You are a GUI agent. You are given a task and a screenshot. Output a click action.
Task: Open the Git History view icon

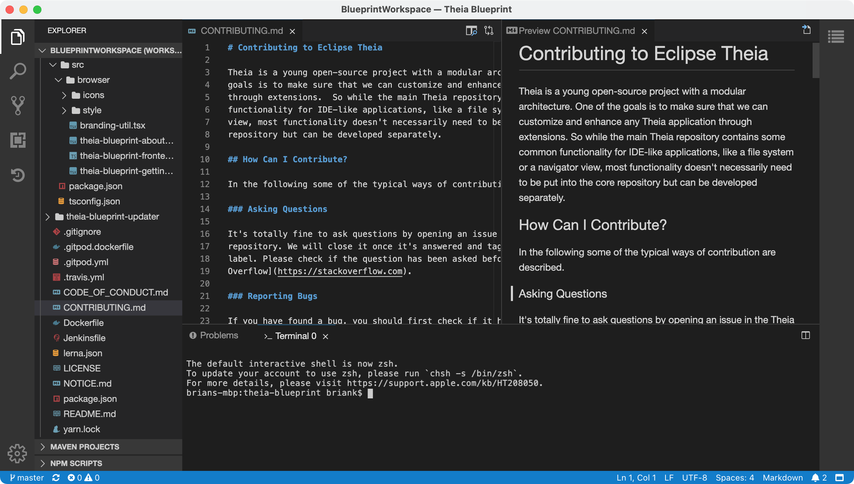tap(18, 175)
